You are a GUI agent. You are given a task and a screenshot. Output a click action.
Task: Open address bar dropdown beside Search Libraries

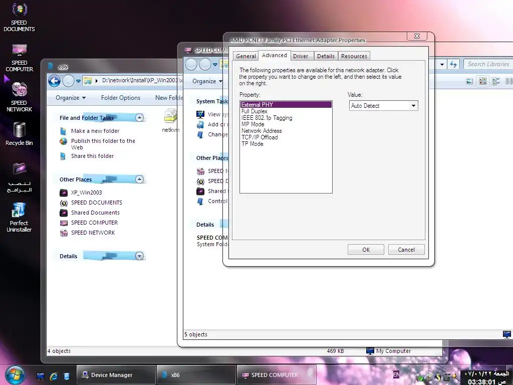pos(442,65)
